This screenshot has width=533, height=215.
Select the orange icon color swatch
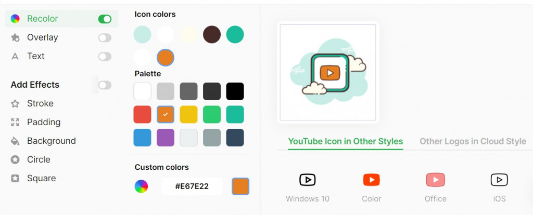pos(166,58)
